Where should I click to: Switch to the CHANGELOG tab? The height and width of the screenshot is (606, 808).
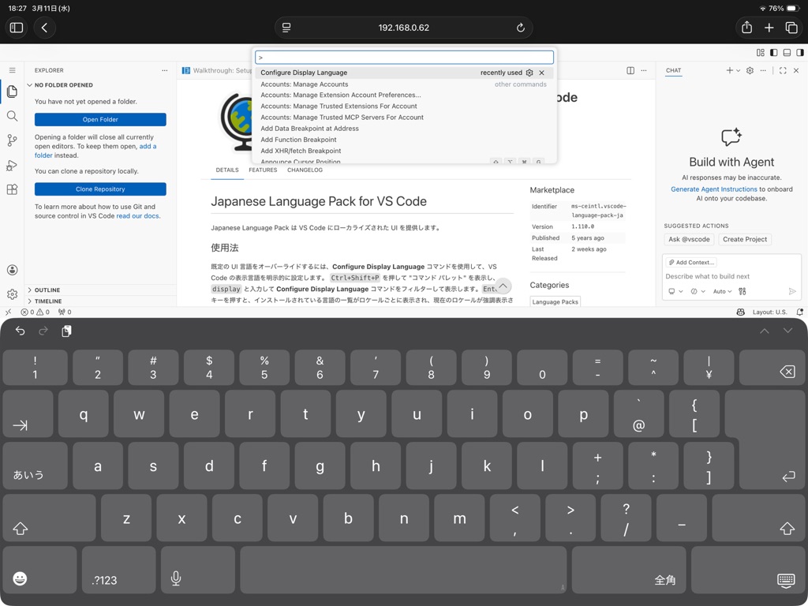pyautogui.click(x=305, y=170)
